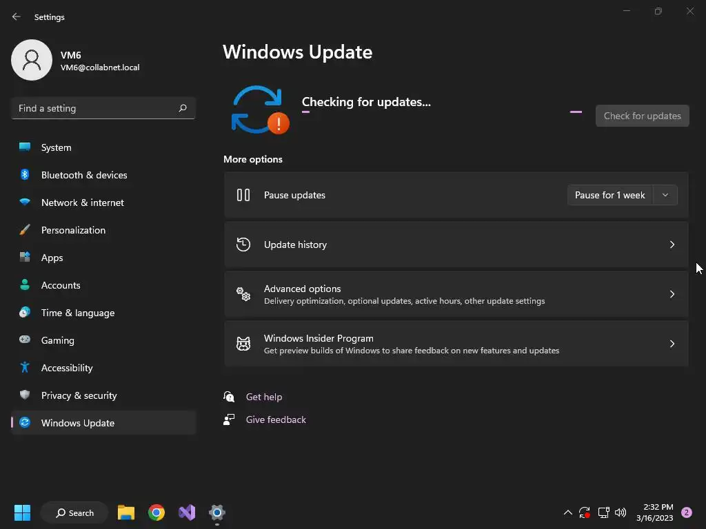Open the Windows Insider Program row
Viewport: 706px width, 529px height.
tap(456, 344)
